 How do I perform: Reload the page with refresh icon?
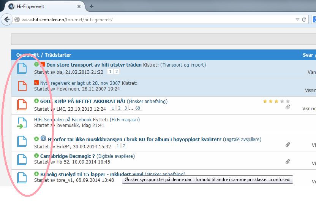point(304,19)
